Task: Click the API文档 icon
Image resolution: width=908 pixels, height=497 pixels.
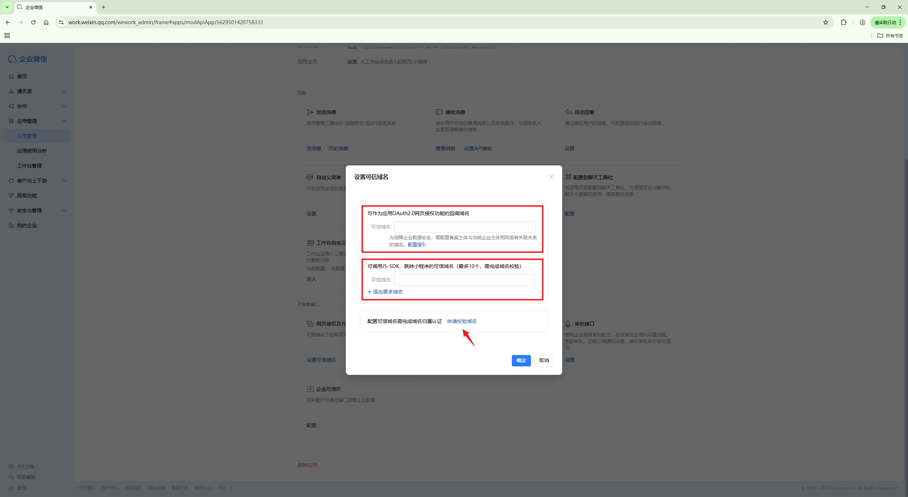Action: tap(11, 466)
